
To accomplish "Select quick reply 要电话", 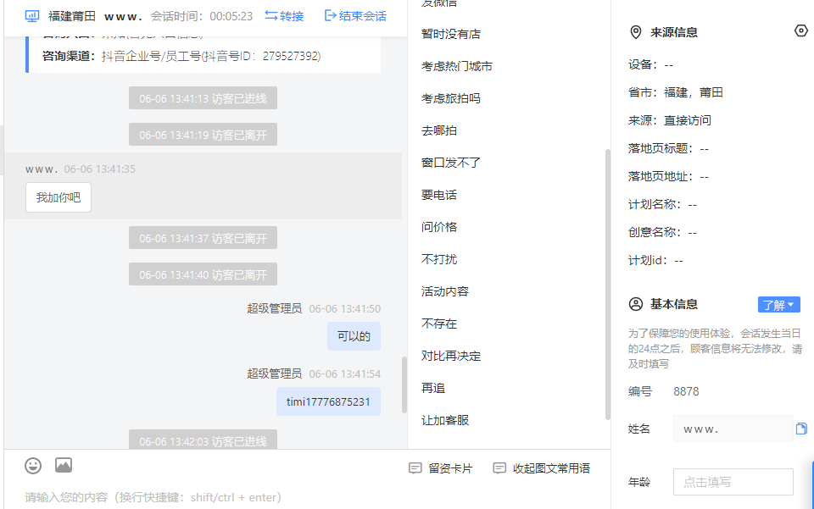I will [x=439, y=195].
